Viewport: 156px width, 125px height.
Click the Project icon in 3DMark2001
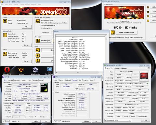point(5,21)
